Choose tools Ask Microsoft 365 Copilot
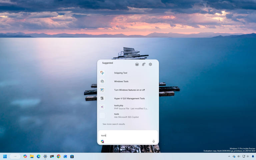 point(128,115)
